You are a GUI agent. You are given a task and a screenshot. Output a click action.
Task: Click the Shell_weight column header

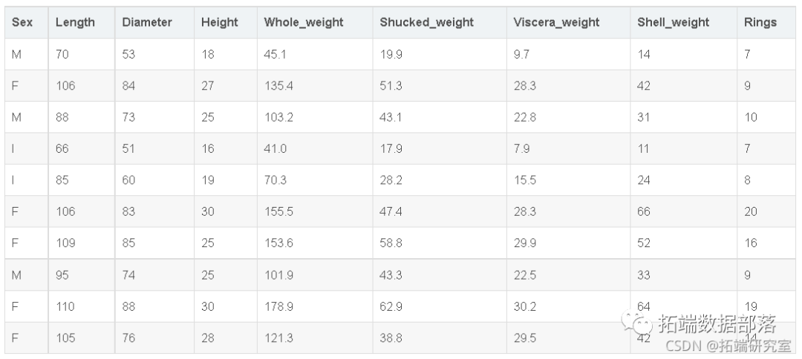tap(674, 22)
